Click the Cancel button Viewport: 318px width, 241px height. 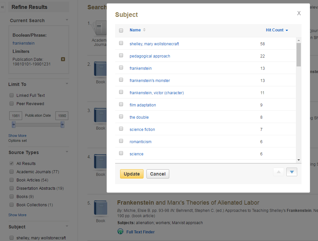158,174
